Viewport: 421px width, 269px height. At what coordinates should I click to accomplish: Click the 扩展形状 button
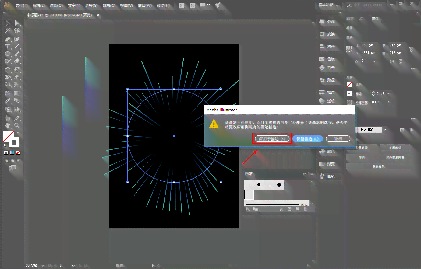tap(395, 148)
